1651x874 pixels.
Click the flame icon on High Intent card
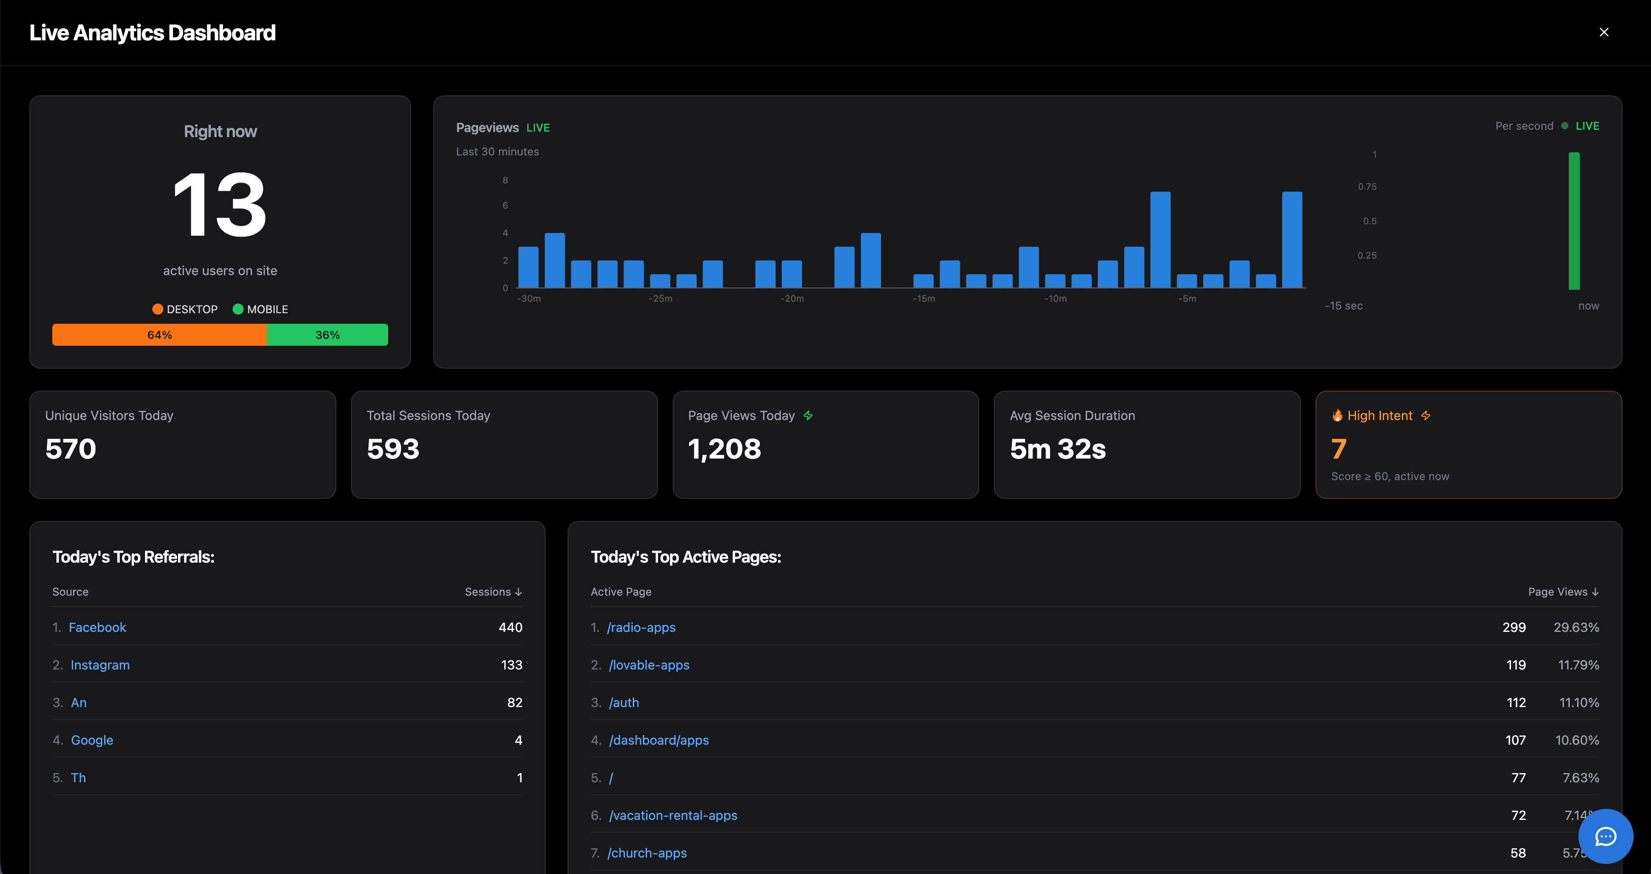point(1338,415)
